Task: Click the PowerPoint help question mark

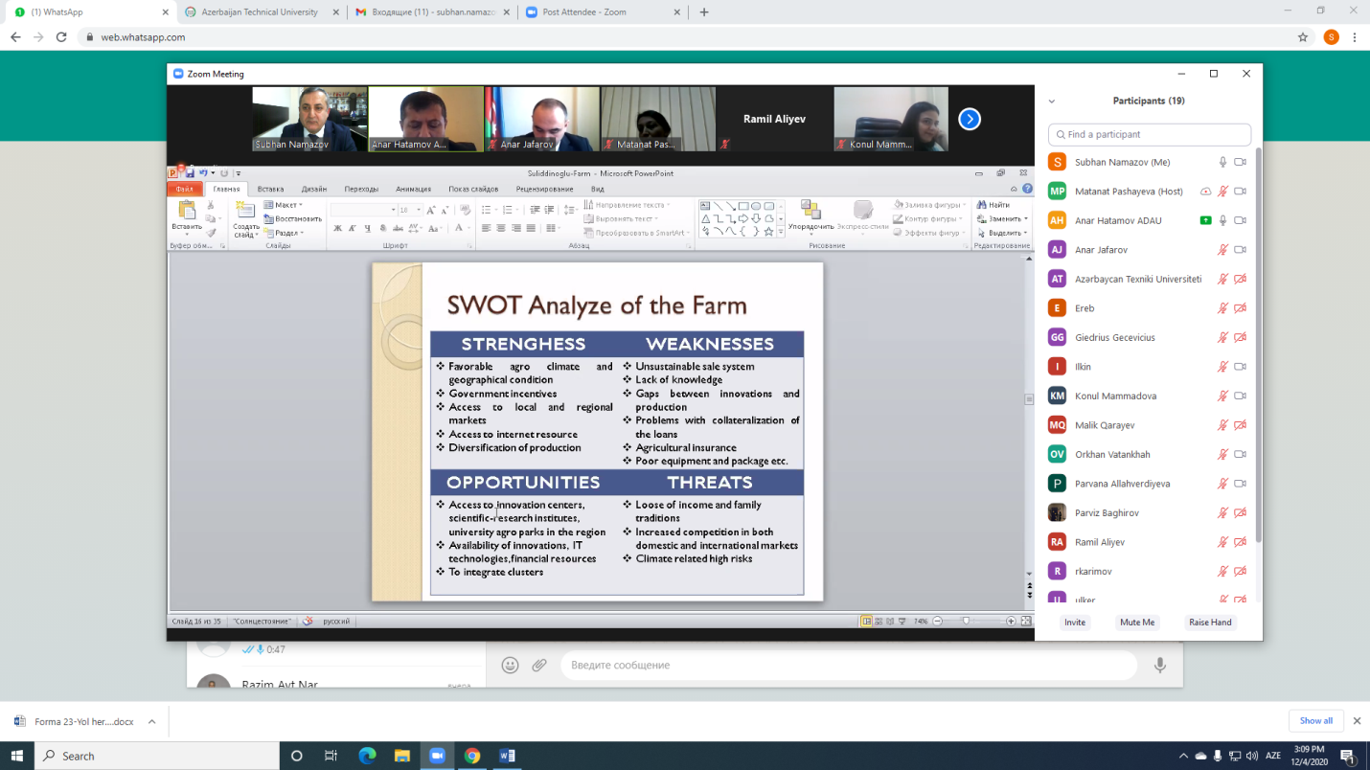Action: [1026, 189]
